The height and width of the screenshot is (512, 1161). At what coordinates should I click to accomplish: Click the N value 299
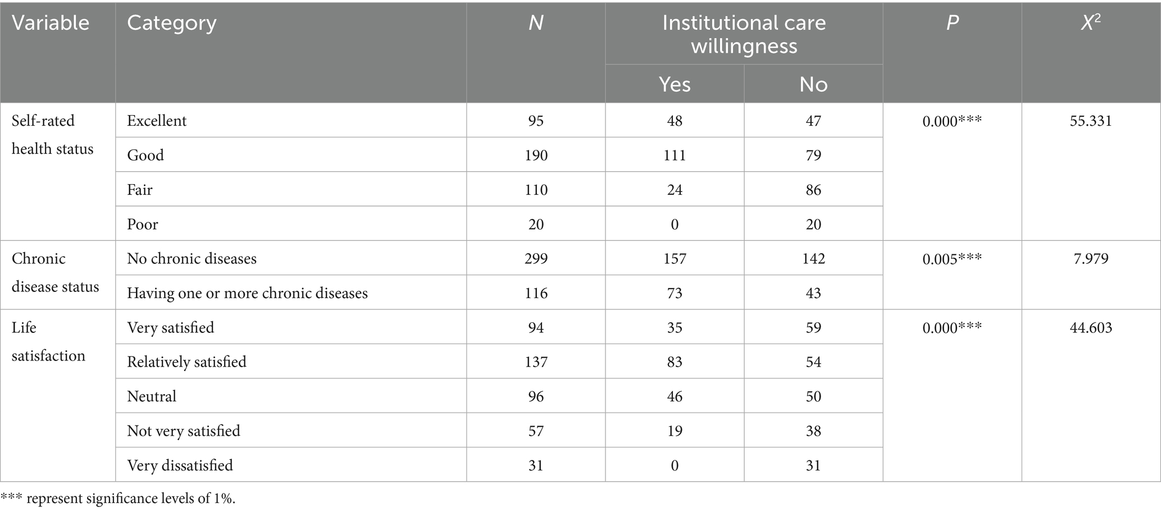(x=535, y=259)
